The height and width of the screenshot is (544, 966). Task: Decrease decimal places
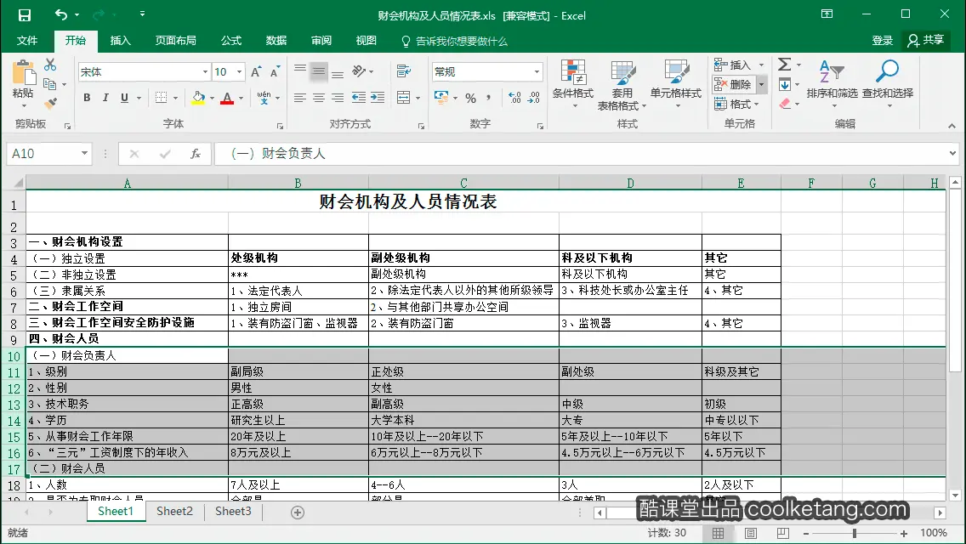pyautogui.click(x=533, y=98)
